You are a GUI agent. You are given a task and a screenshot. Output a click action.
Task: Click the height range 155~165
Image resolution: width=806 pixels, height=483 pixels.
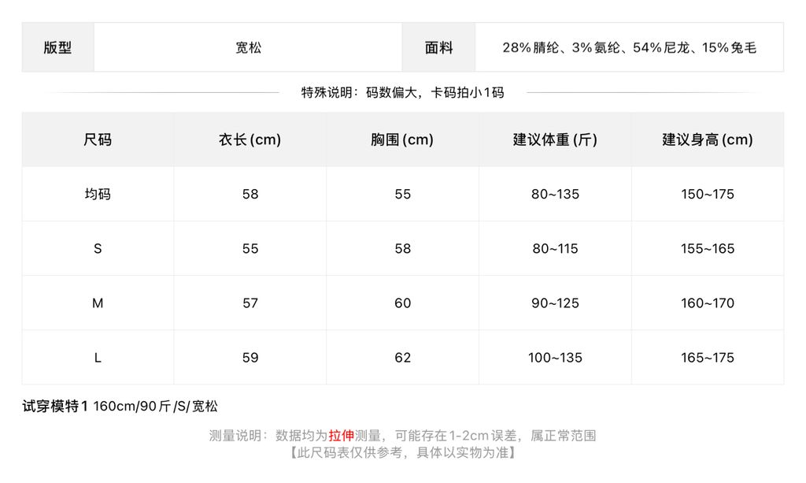(x=708, y=249)
